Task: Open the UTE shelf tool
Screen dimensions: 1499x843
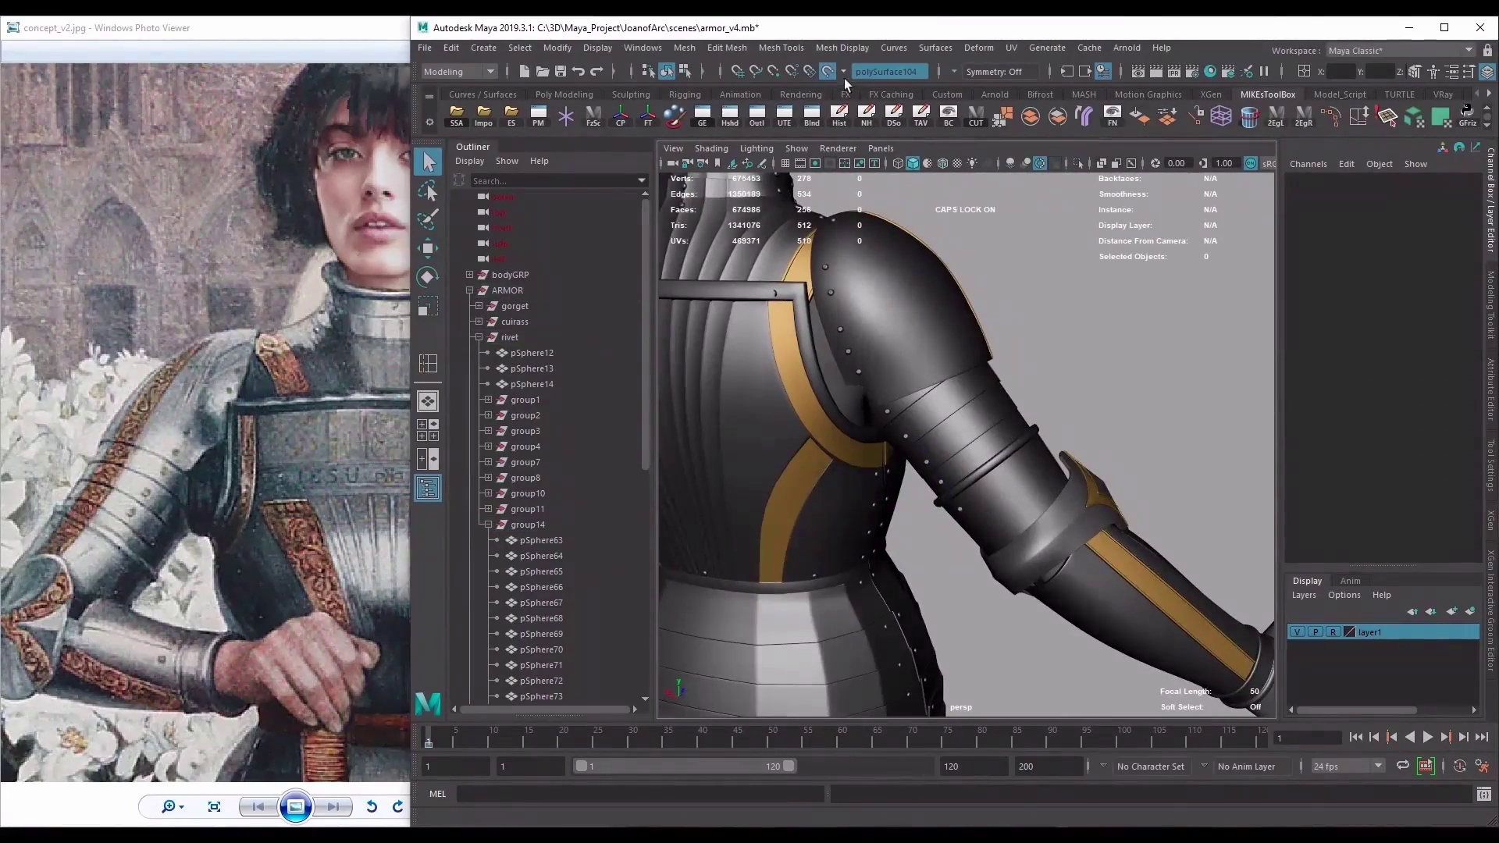Action: click(x=785, y=116)
